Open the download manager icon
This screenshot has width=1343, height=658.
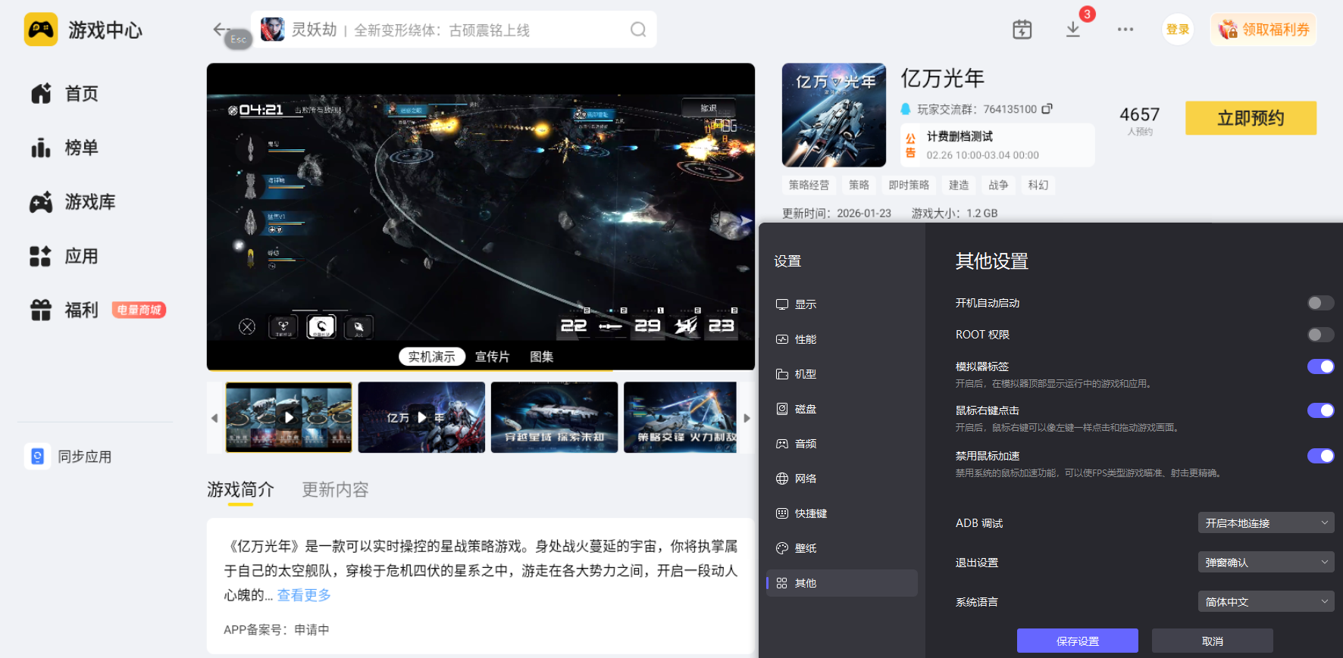(x=1072, y=30)
